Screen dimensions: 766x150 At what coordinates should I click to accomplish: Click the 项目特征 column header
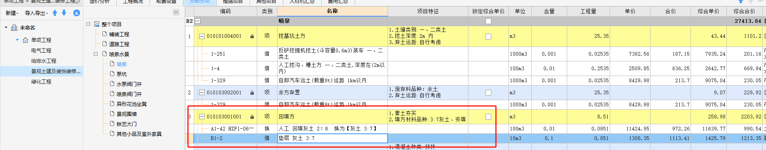point(428,11)
